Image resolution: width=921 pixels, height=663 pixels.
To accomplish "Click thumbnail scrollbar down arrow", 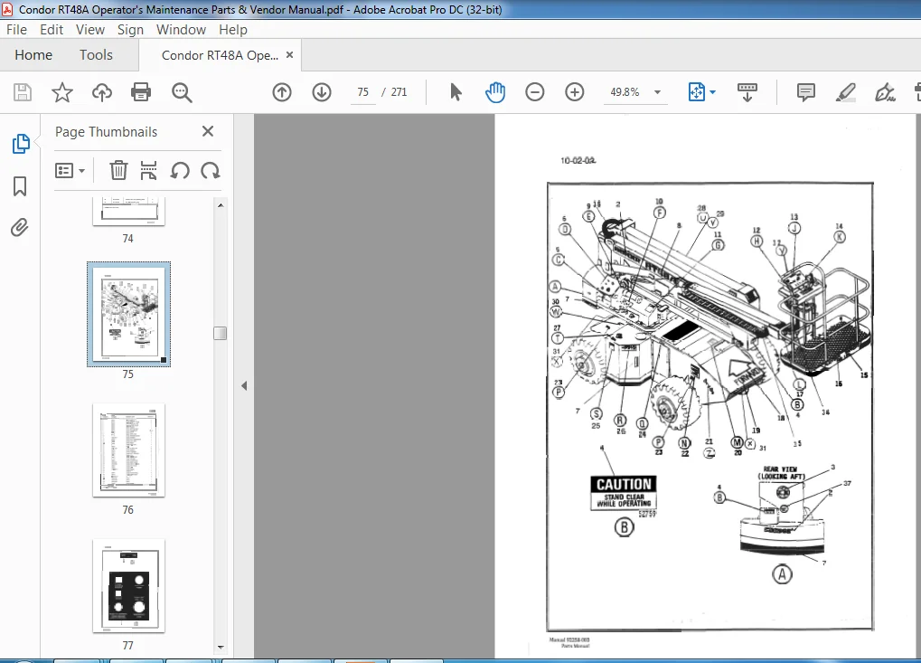I will click(x=221, y=647).
